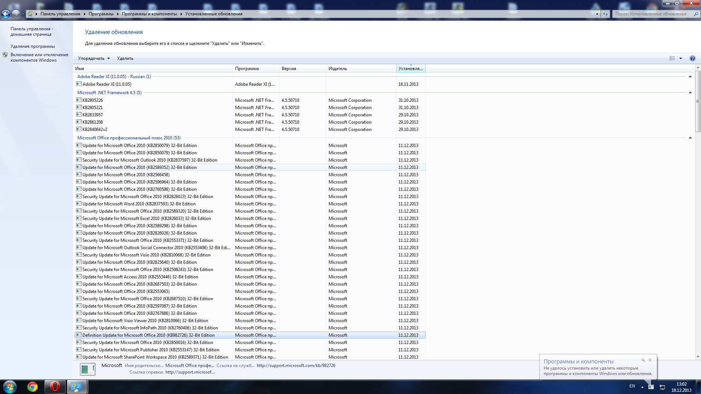The width and height of the screenshot is (701, 394).
Task: Click the icon of KB2840642v2 row
Action: pyautogui.click(x=78, y=129)
